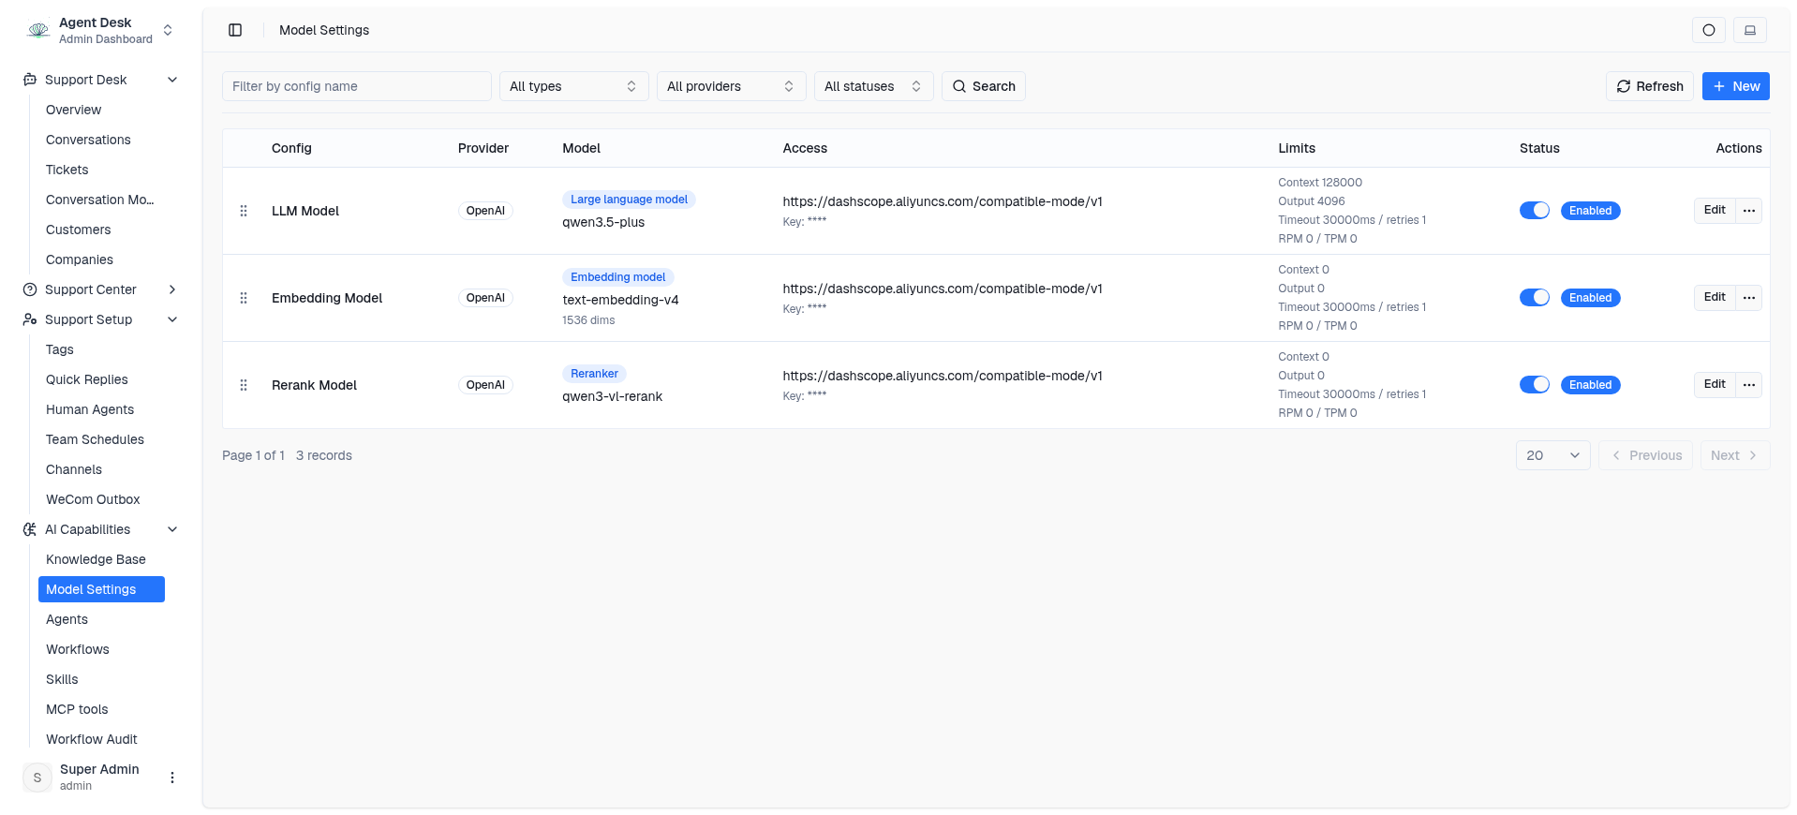This screenshot has width=1797, height=815.
Task: Open more actions for Embedding Model
Action: (x=1749, y=298)
